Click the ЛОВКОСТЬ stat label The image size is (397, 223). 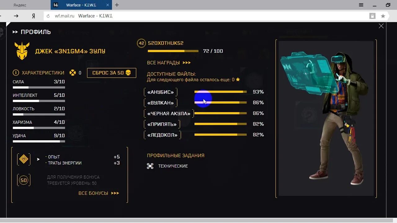click(24, 109)
